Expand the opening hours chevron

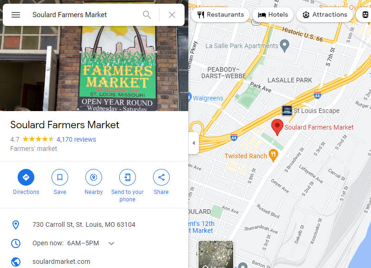111,243
